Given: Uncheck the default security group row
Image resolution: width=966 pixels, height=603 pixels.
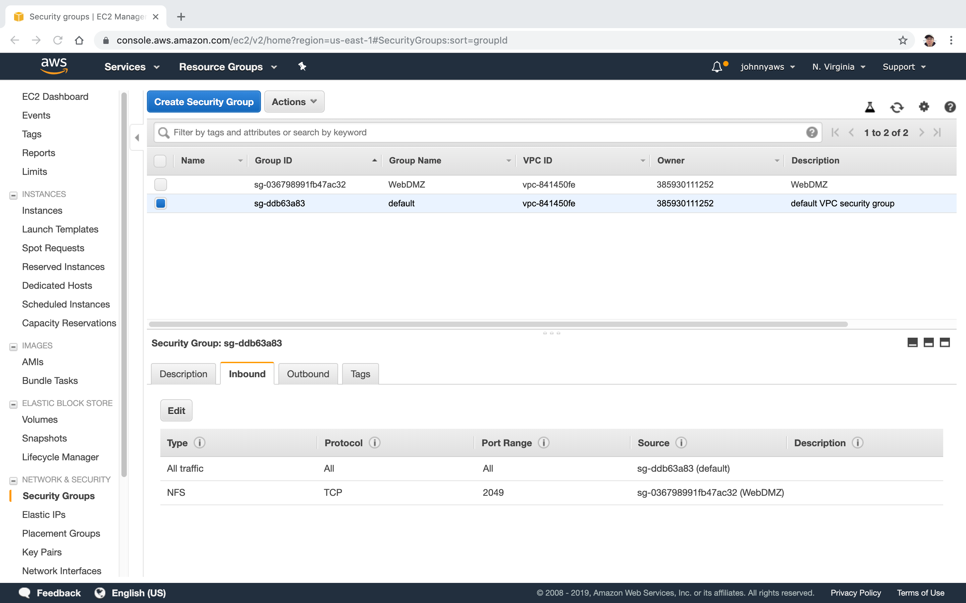Looking at the screenshot, I should (160, 203).
